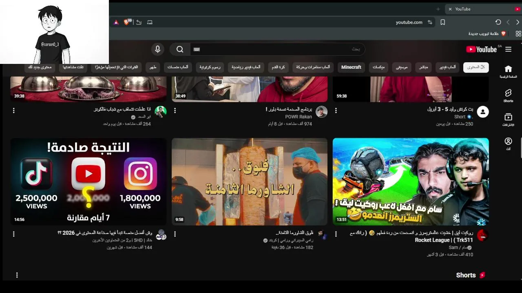Close the YouTube browser tab

click(450, 9)
